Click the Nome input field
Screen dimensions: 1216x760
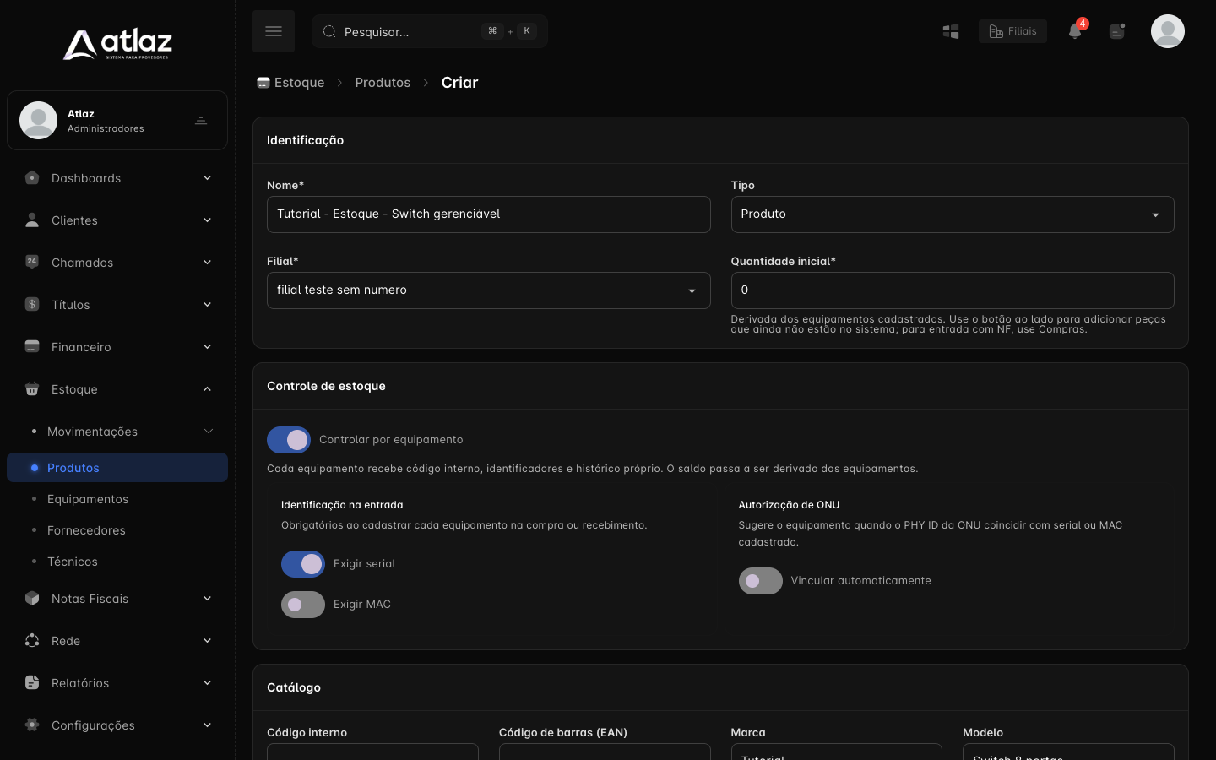click(488, 214)
